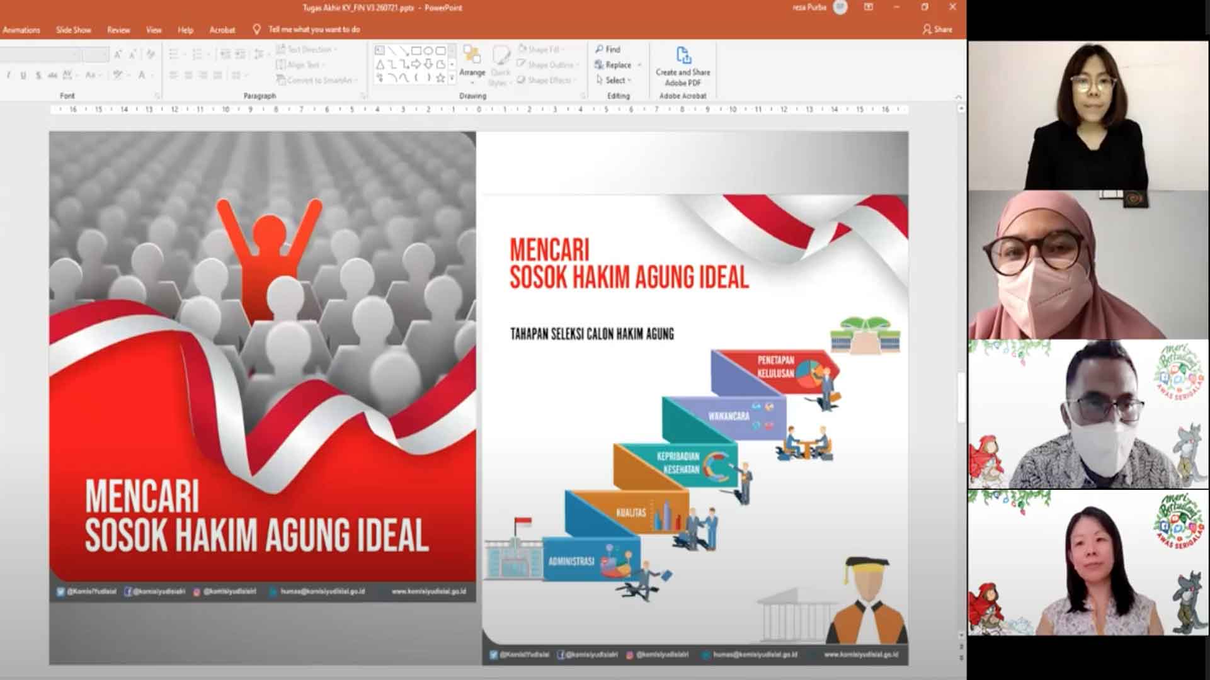This screenshot has height=680, width=1210.
Task: Click the Share person icon
Action: point(927,30)
